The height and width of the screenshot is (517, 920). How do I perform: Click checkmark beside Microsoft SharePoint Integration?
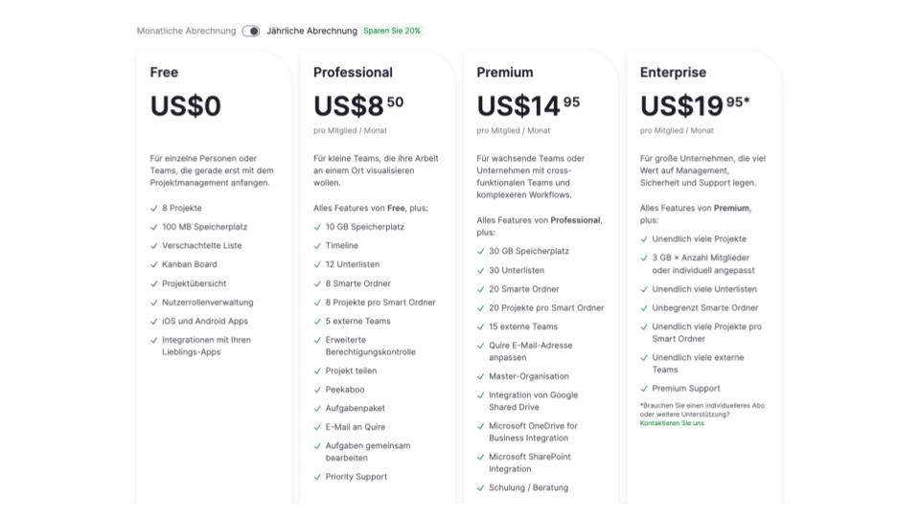[x=481, y=458]
